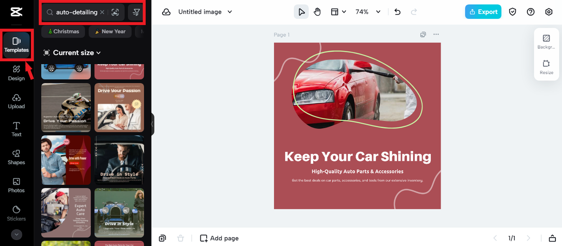Select the Get the best deals paragraph

358,180
